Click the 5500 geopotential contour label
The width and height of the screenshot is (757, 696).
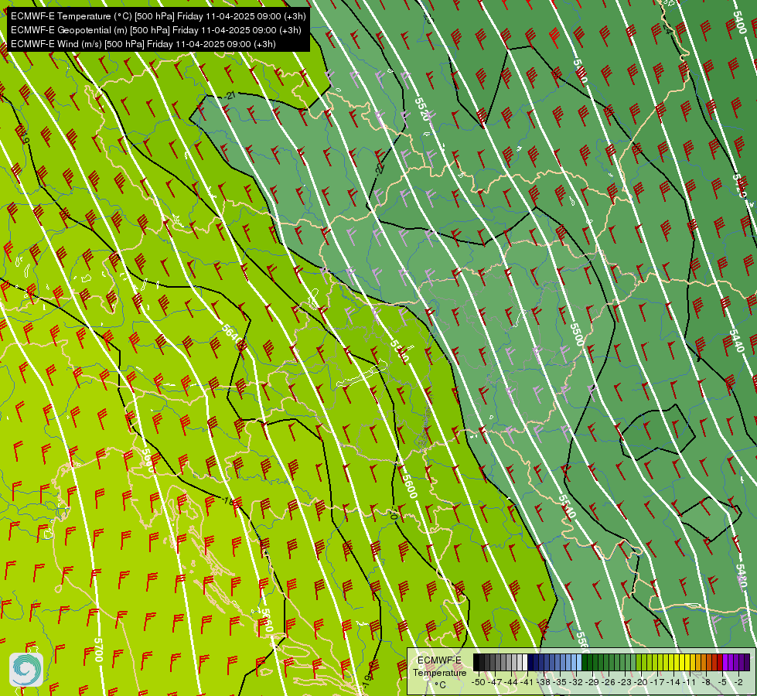(576, 334)
